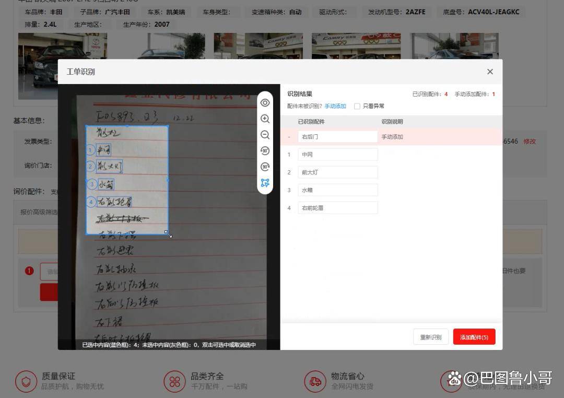Edit the 中网 part field
Image resolution: width=564 pixels, height=398 pixels.
click(338, 155)
